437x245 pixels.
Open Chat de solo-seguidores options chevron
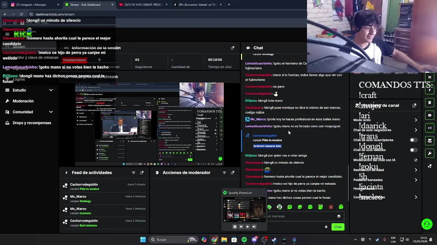[416, 130]
